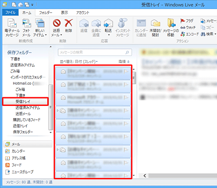Expand the fourth message thread triangle
Screen dimensions: 217x188
(58, 111)
